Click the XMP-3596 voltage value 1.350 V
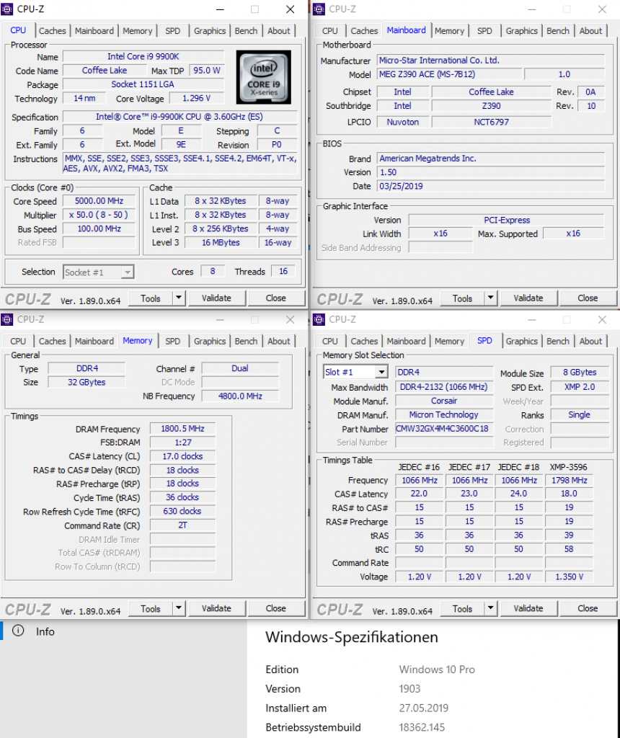620x738 pixels. [569, 577]
